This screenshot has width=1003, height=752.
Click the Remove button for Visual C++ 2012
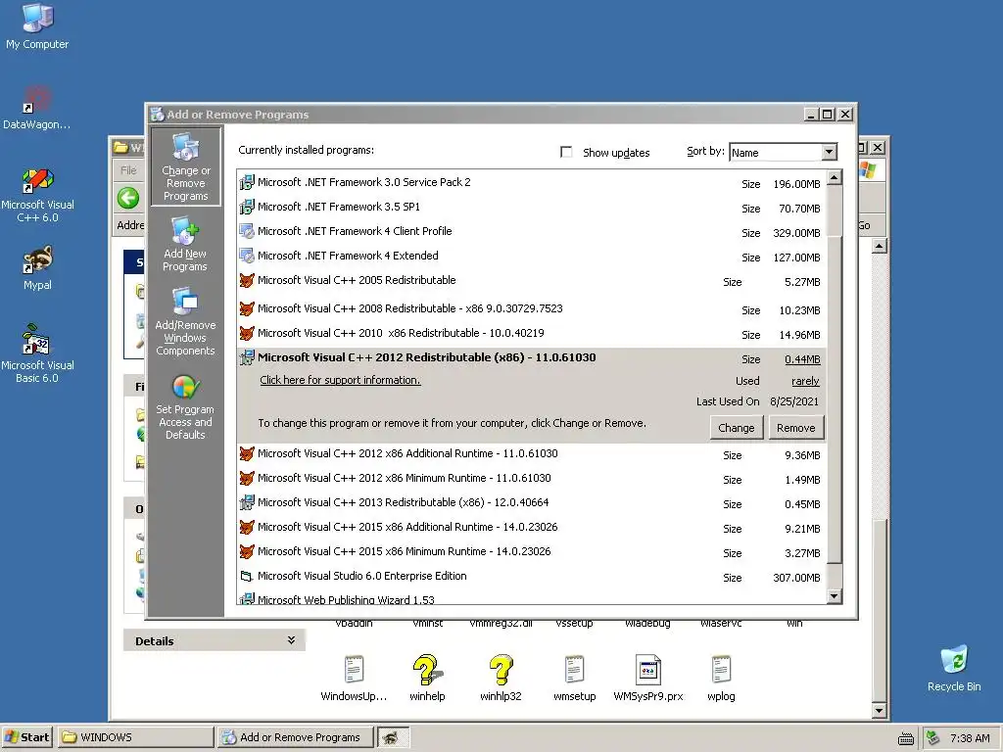(x=795, y=428)
